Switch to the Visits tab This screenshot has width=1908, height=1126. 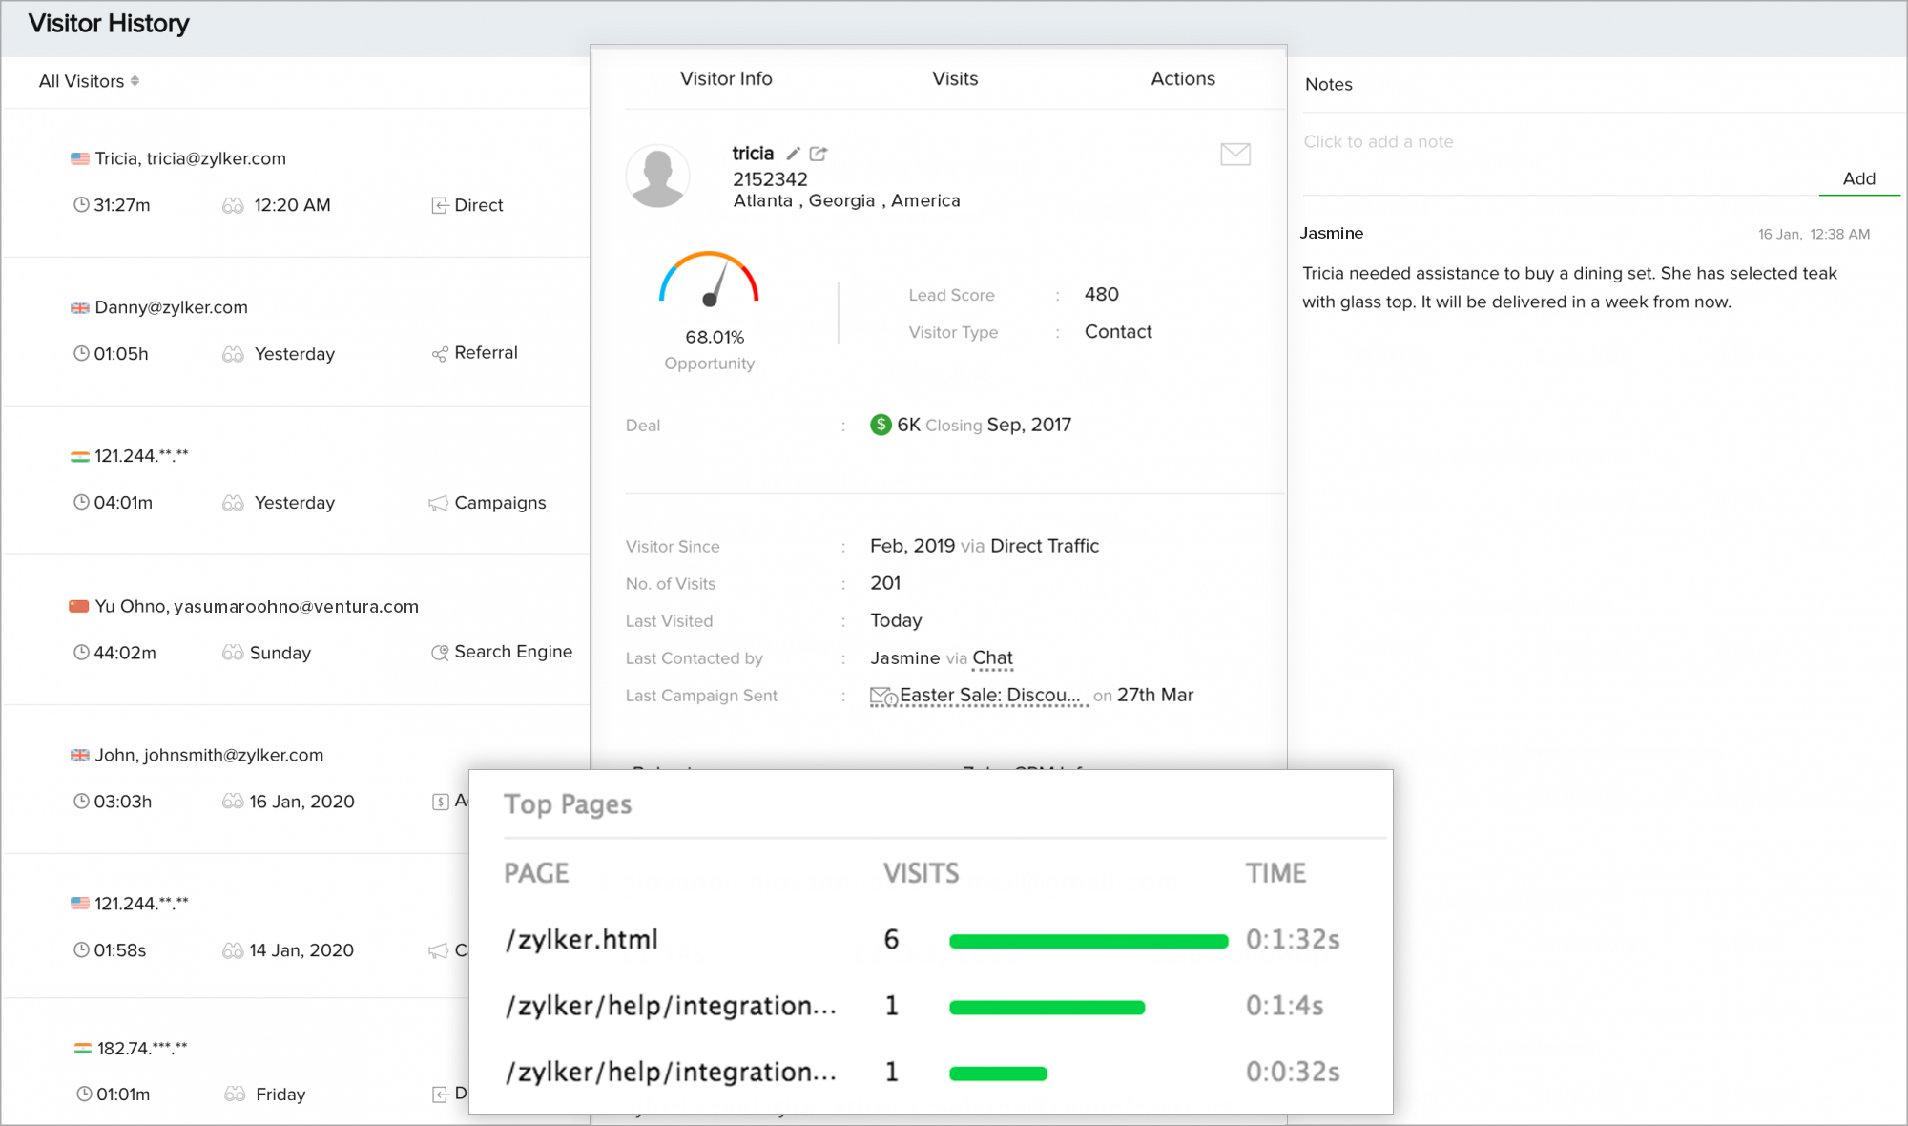point(954,79)
